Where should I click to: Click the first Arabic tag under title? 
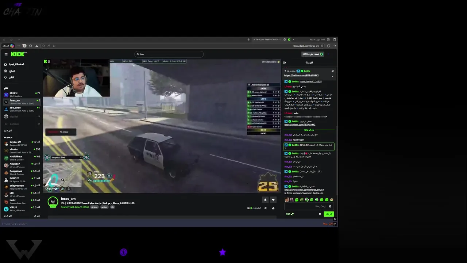(94, 207)
